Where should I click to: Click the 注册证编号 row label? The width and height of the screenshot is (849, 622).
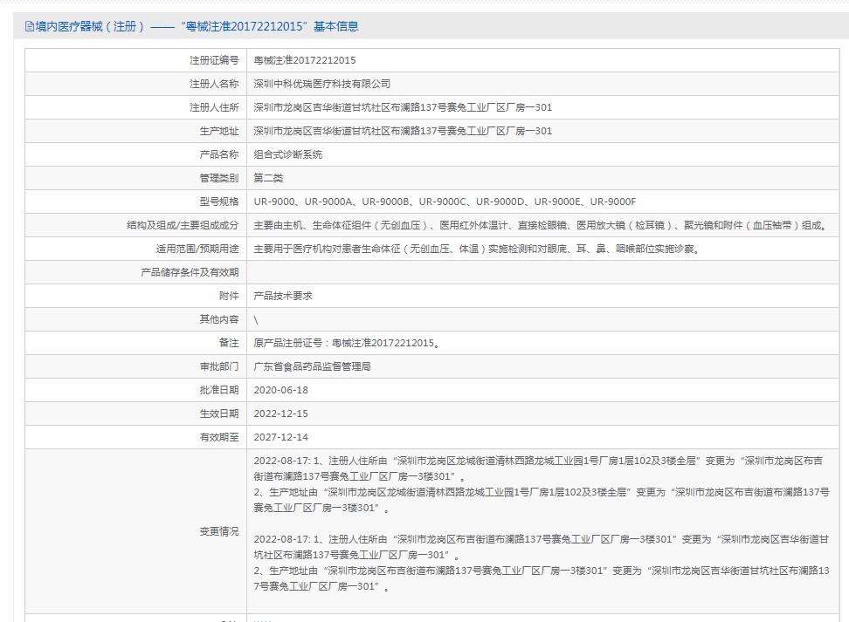click(x=214, y=60)
